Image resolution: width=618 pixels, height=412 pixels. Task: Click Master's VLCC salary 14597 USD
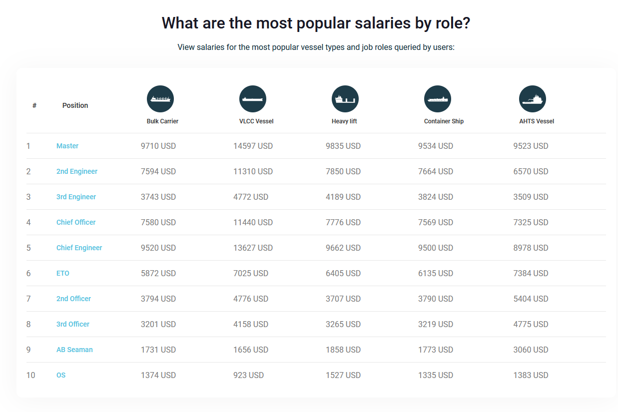[253, 146]
